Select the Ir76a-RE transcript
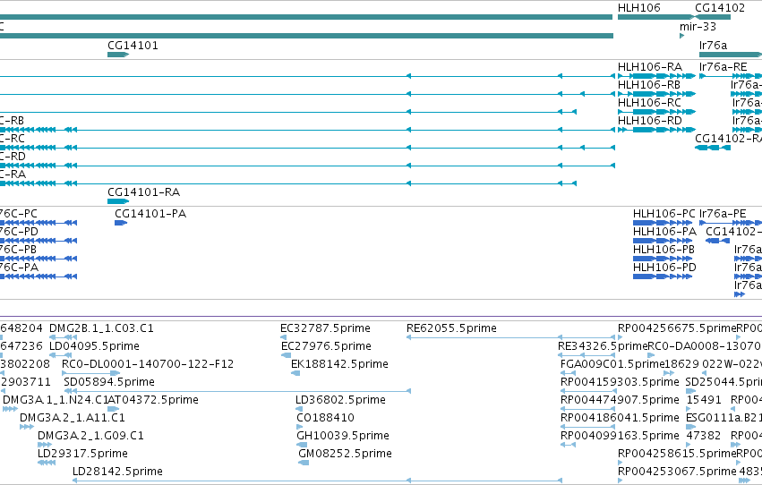Image resolution: width=762 pixels, height=485 pixels. pos(731,76)
